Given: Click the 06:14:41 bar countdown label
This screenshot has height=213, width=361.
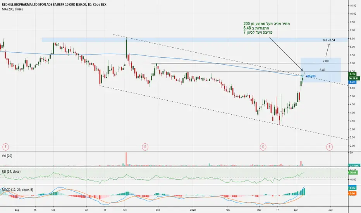Looking at the screenshot, I should pyautogui.click(x=354, y=78).
